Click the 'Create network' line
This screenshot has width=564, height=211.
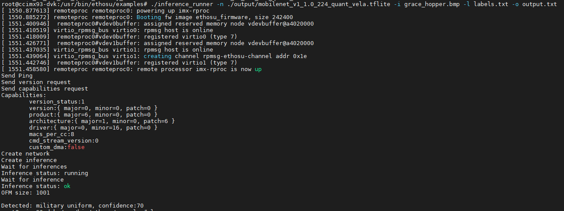pos(26,153)
